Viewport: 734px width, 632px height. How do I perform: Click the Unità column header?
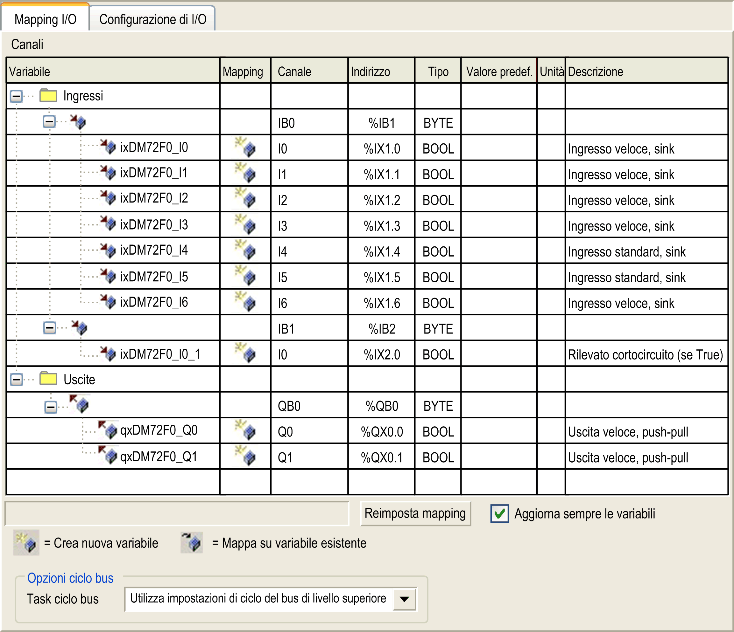tap(551, 71)
